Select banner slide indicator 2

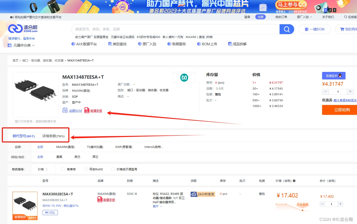pos(330,10)
